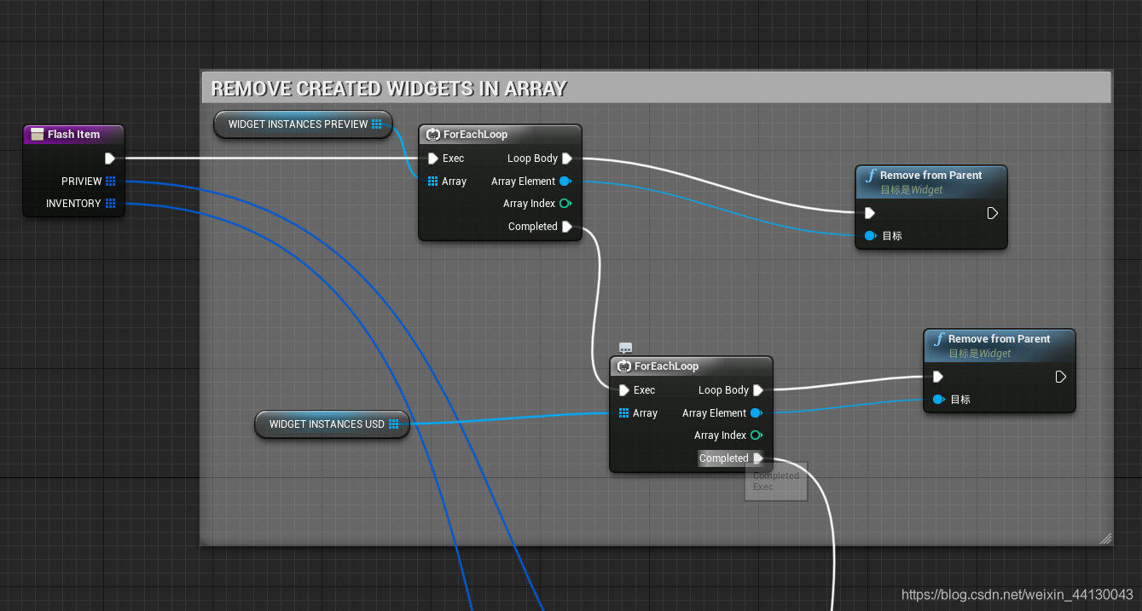Viewport: 1142px width, 611px height.
Task: Click the PRIVIEW array output pin
Action: tap(110, 181)
